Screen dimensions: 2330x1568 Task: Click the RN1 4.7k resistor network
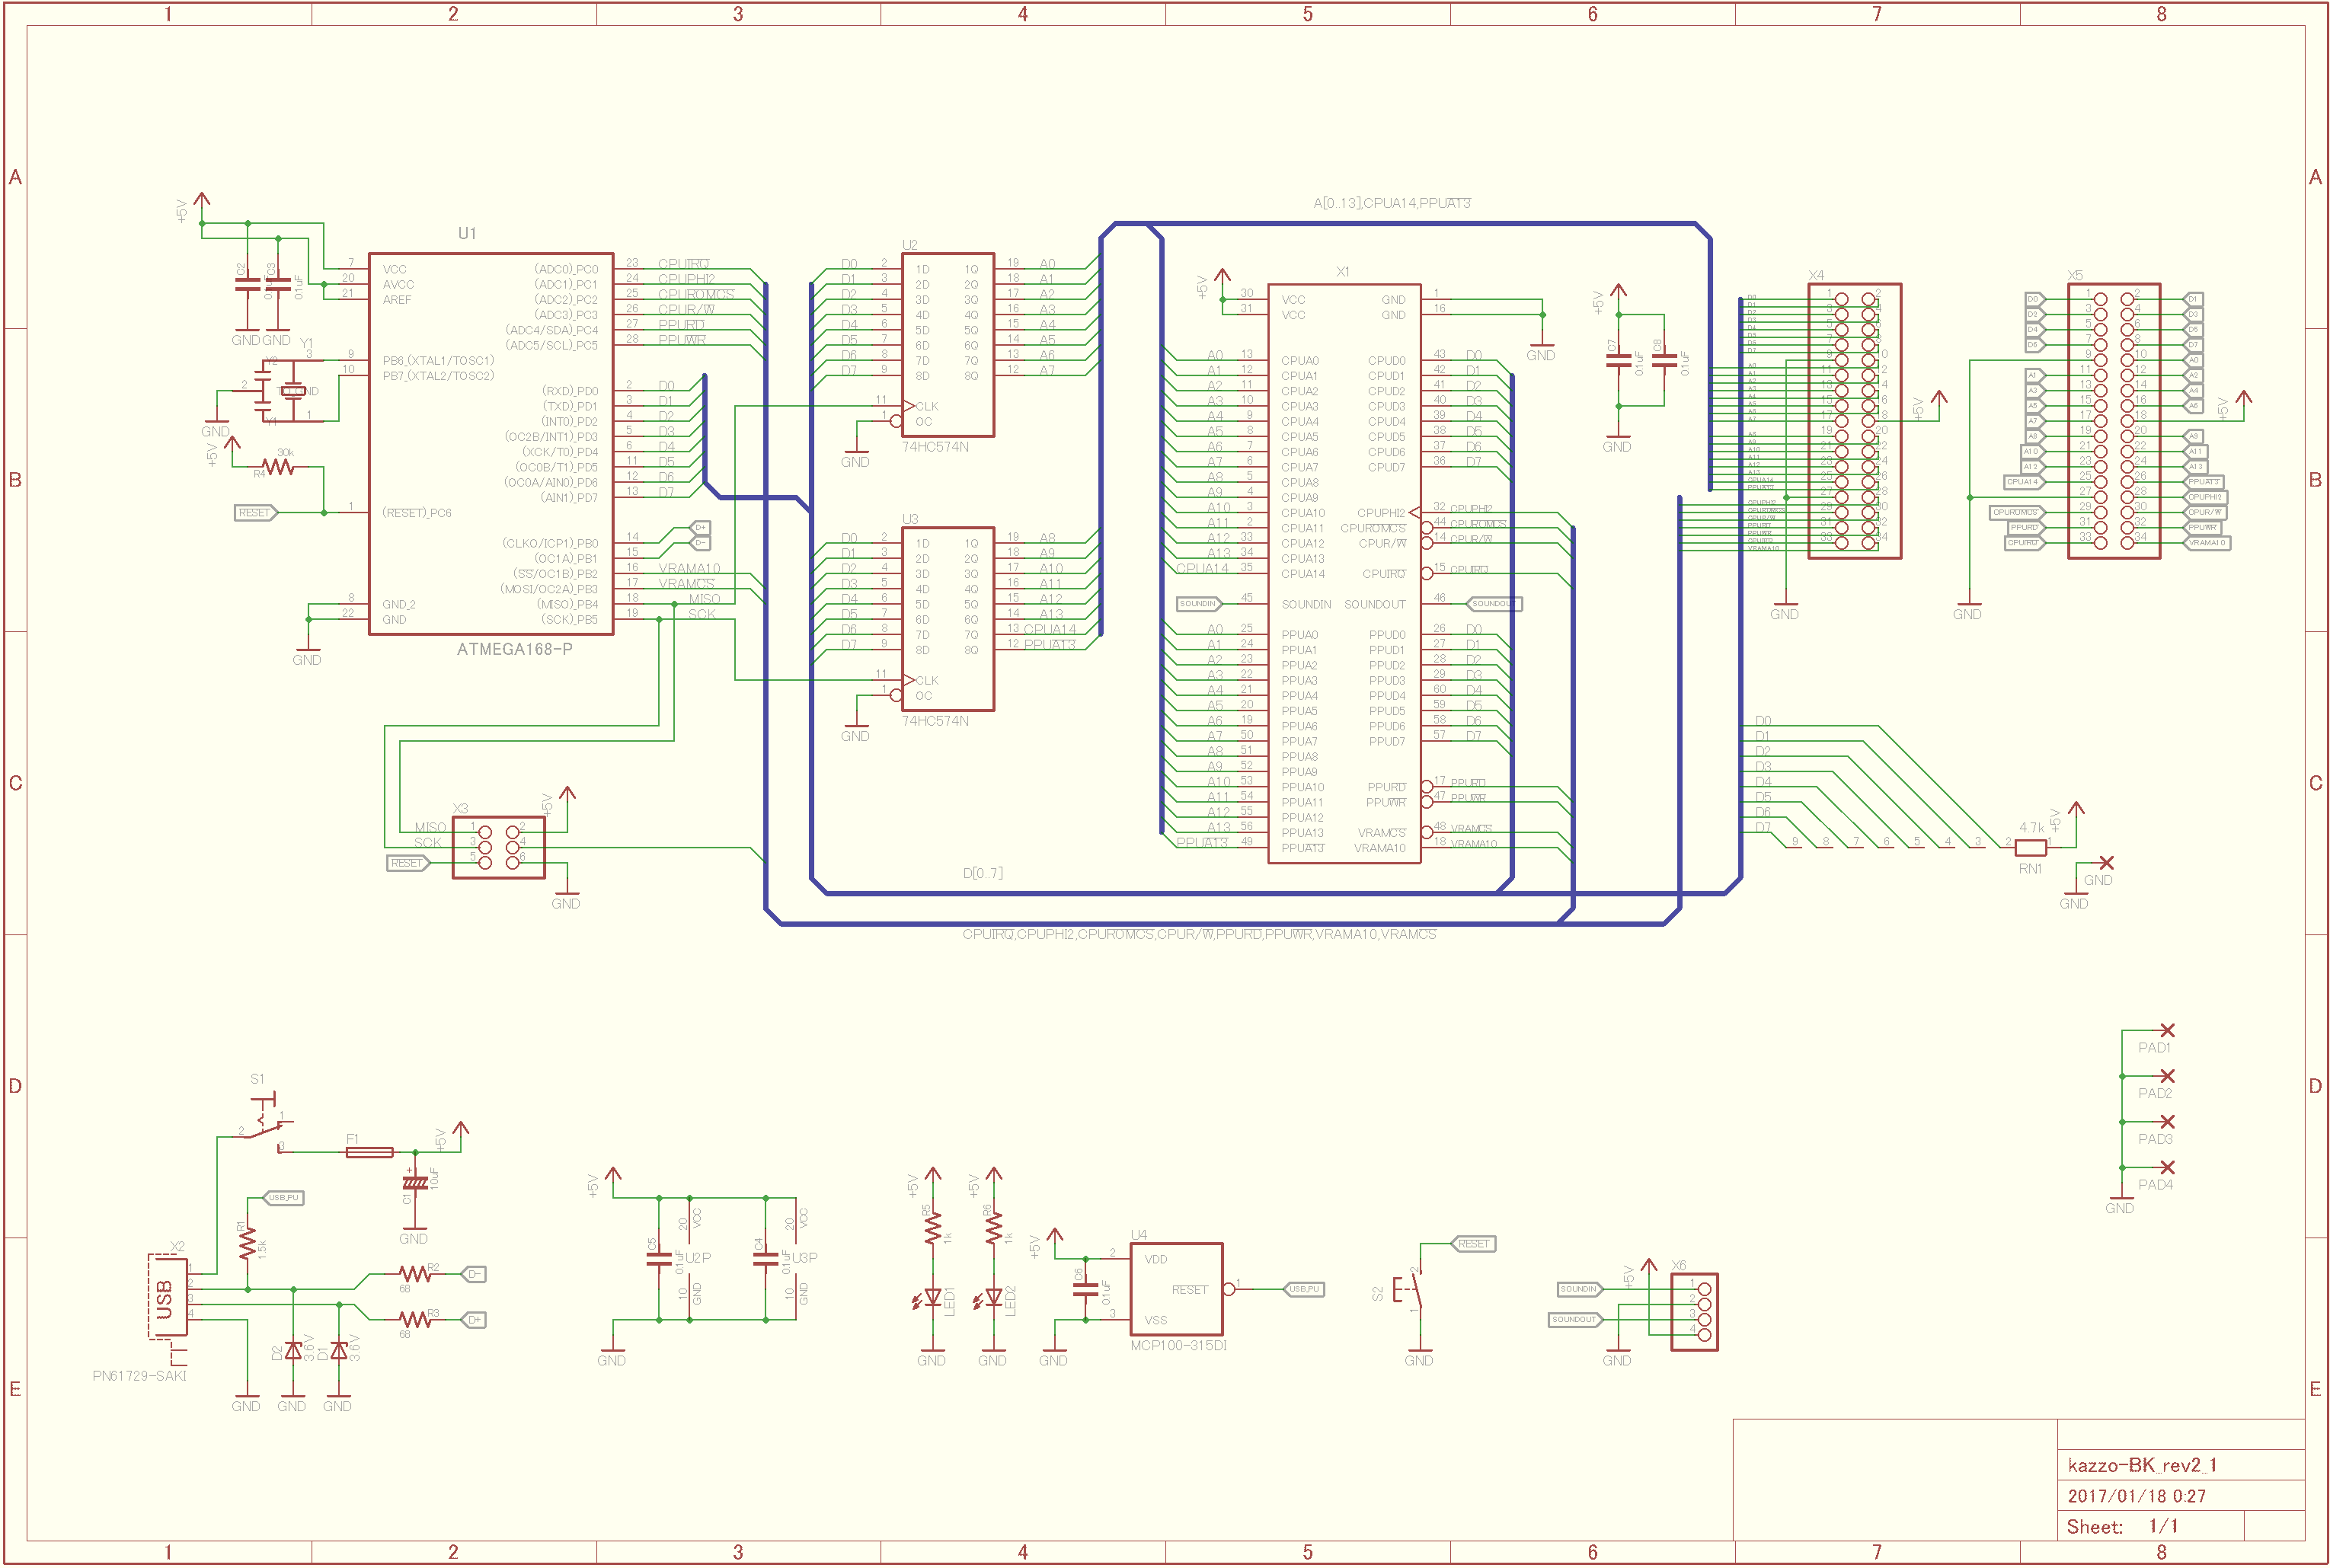point(2031,848)
